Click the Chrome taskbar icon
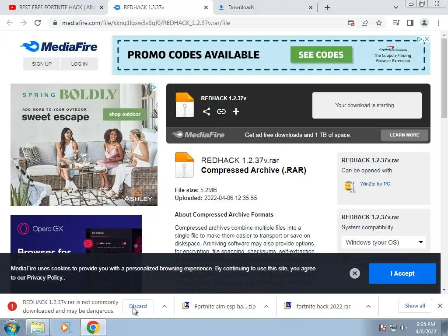This screenshot has width=448, height=336. pos(93,327)
